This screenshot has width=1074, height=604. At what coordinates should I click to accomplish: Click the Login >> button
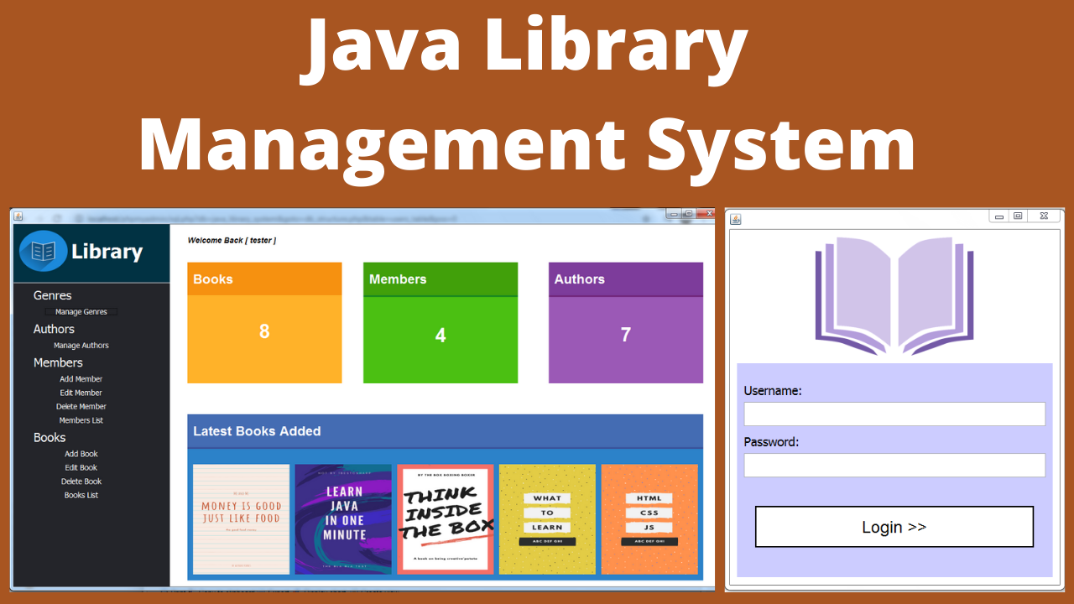[x=894, y=527]
